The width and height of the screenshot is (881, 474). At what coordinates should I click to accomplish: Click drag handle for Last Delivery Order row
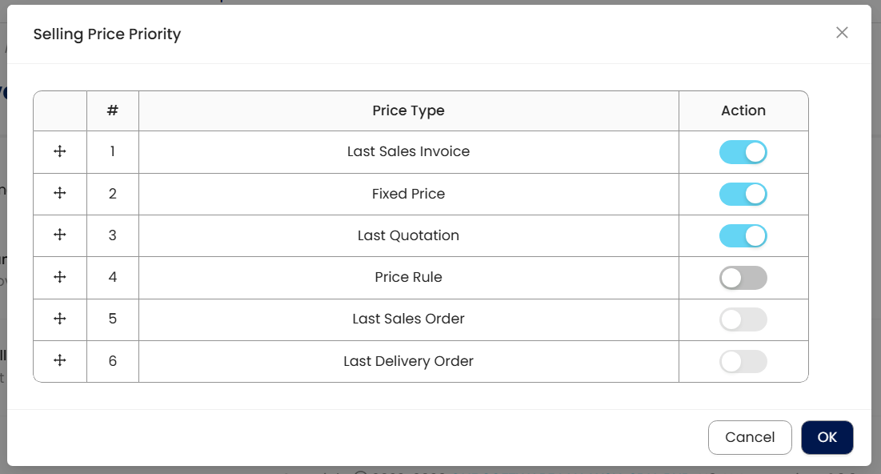(x=59, y=361)
